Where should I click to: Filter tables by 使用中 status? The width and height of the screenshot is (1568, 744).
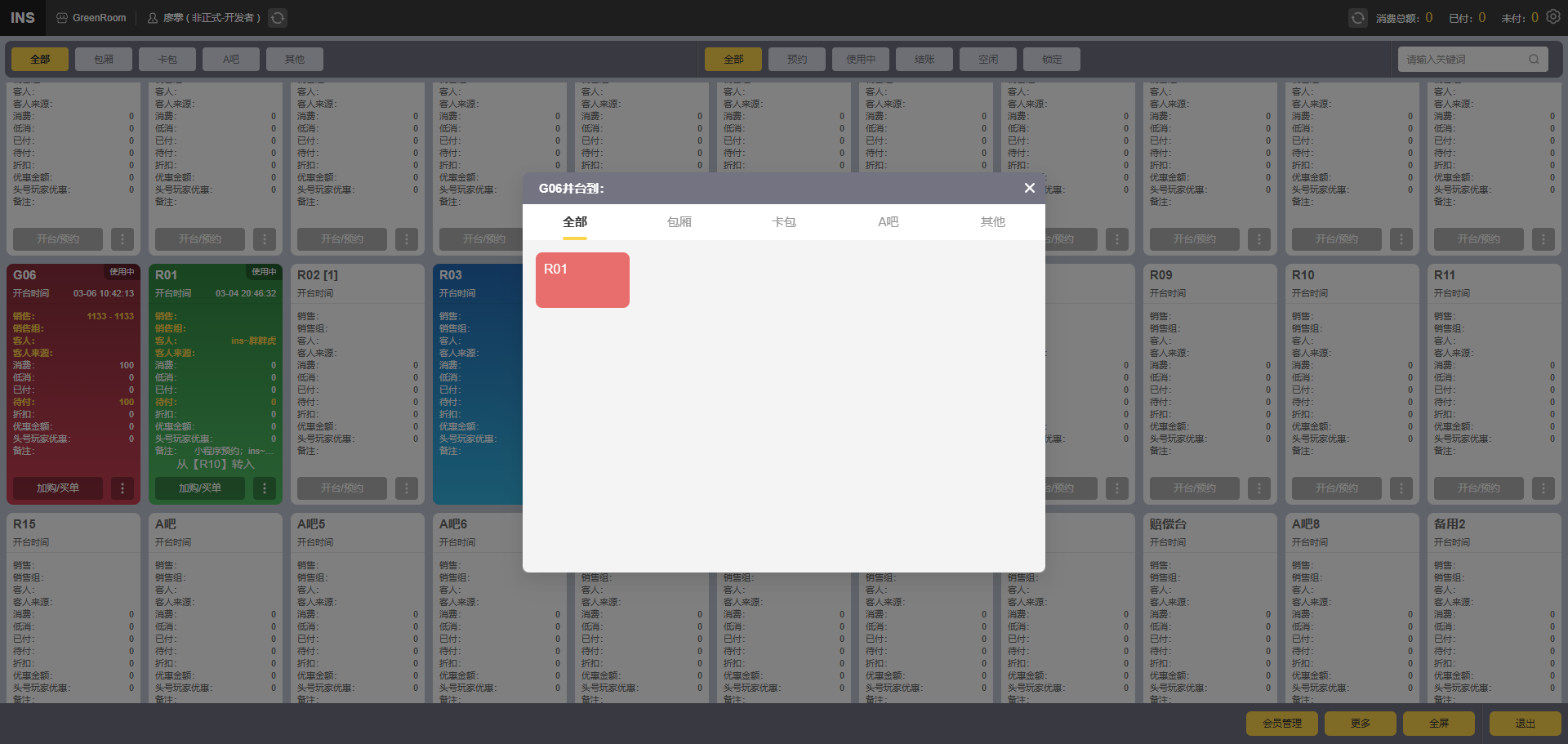pos(861,59)
